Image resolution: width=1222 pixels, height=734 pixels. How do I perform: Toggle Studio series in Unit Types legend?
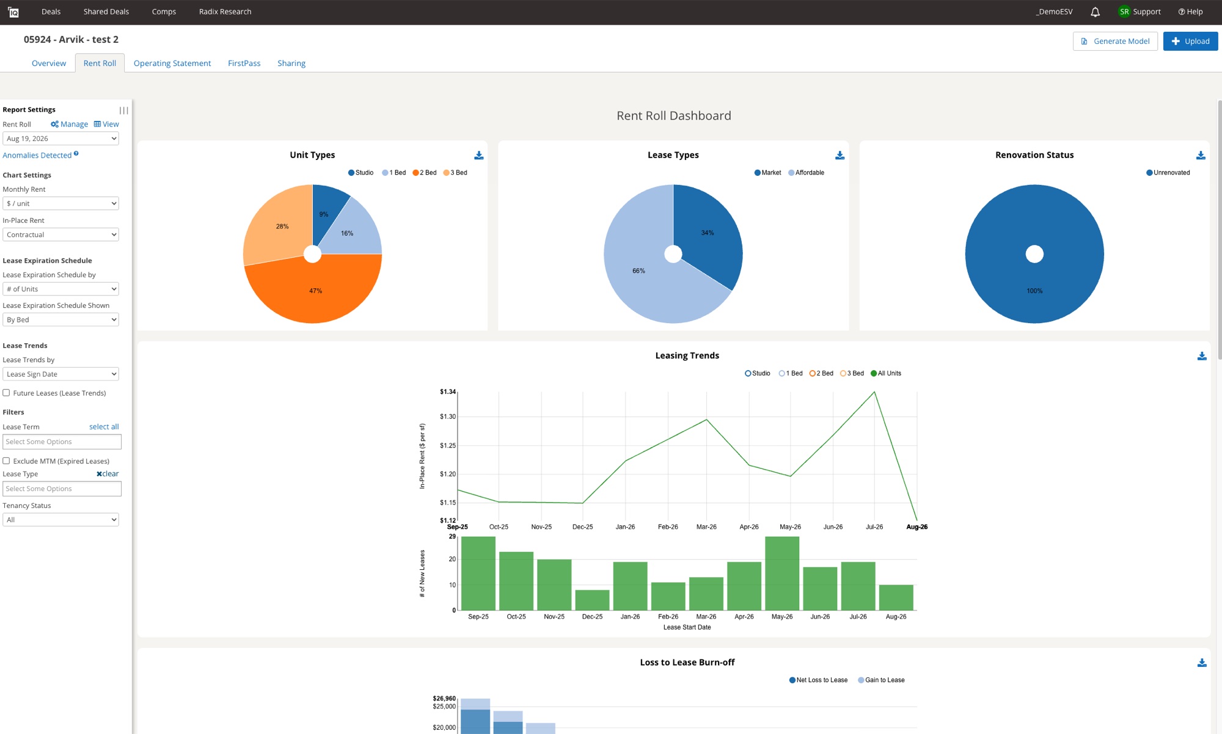pyautogui.click(x=360, y=173)
